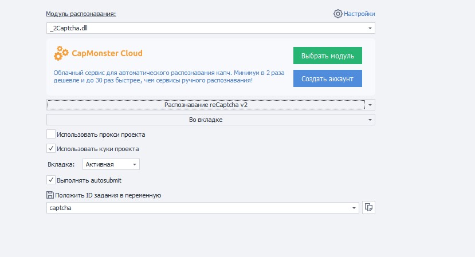Uncheck Использовать куки проекта checkbox
Image resolution: width=475 pixels, height=257 pixels.
point(51,149)
